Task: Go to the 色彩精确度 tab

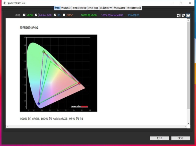Action: [119, 8]
